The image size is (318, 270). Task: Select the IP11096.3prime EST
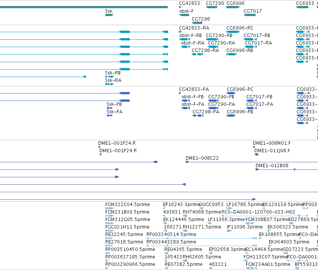click(x=229, y=231)
